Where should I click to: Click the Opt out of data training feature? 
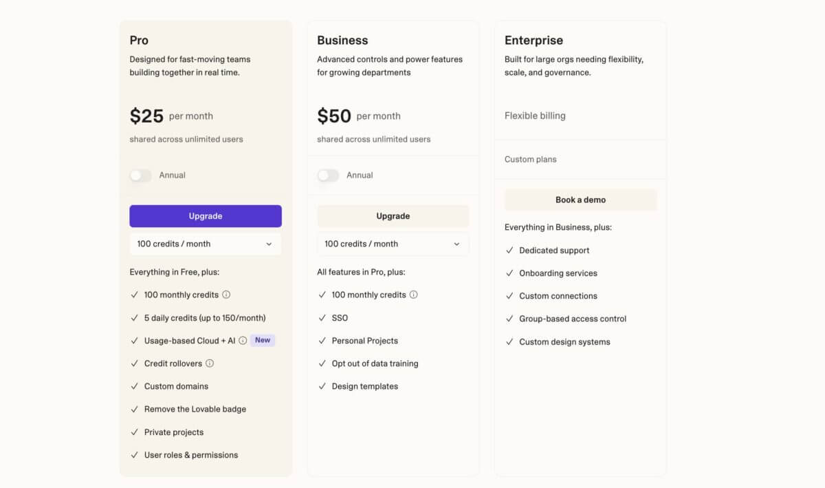(x=375, y=363)
